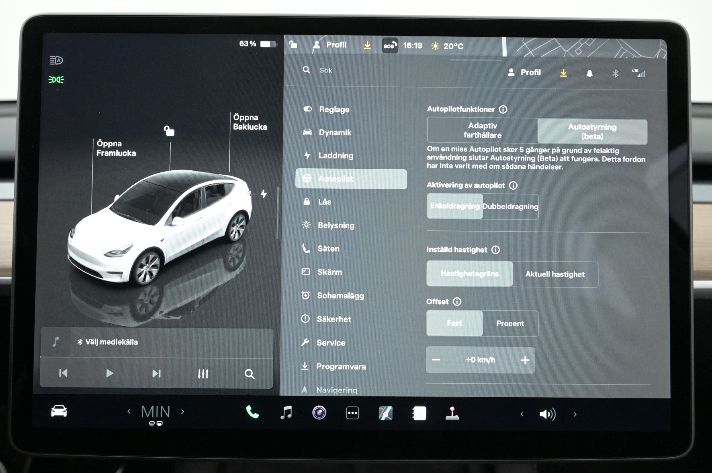
Task: Tap the LTE signal strength icon
Action: coord(639,73)
